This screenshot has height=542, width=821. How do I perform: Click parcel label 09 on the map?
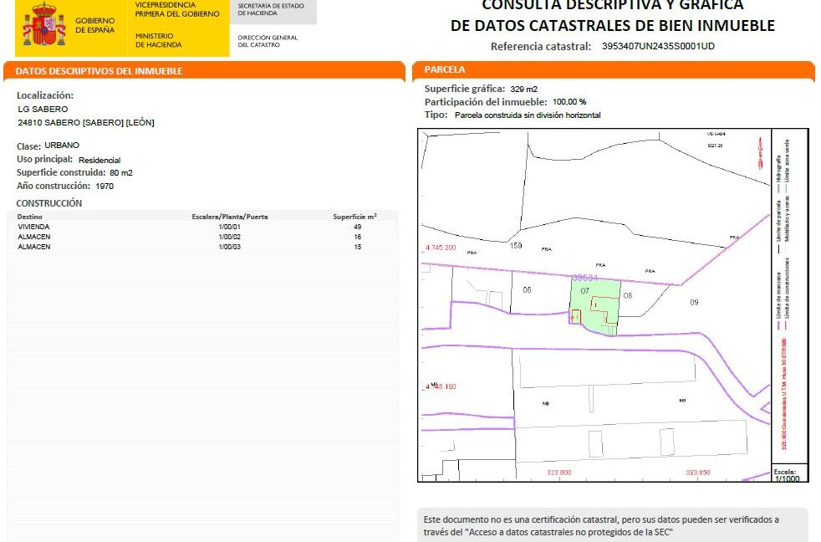[694, 302]
